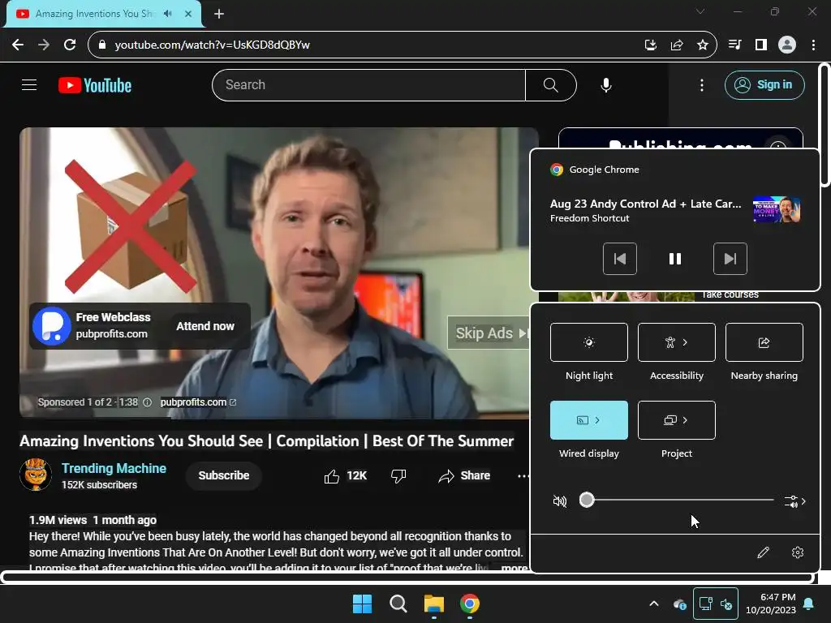Image resolution: width=831 pixels, height=623 pixels.
Task: Toggle Wired display tile
Action: click(x=589, y=420)
